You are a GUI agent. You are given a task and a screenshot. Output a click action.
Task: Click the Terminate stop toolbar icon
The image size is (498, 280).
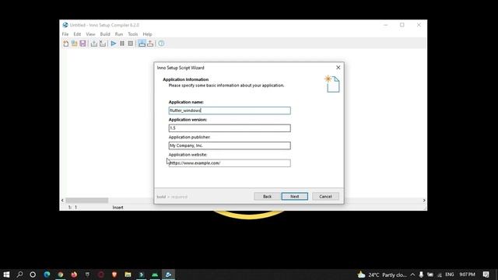(x=131, y=44)
